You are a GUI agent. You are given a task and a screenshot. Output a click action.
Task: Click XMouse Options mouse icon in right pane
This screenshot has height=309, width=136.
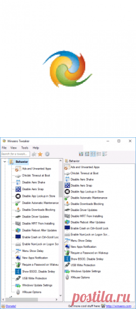67,277
